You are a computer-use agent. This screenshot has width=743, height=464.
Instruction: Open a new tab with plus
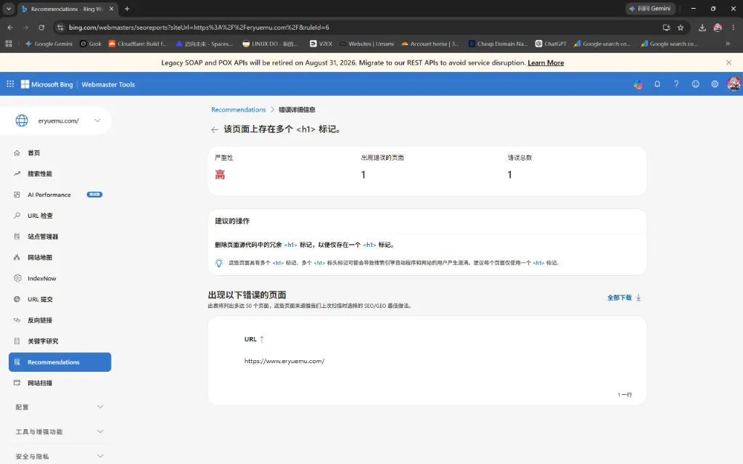pos(127,9)
